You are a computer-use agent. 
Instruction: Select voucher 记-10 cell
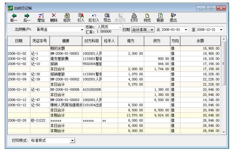(40, 64)
